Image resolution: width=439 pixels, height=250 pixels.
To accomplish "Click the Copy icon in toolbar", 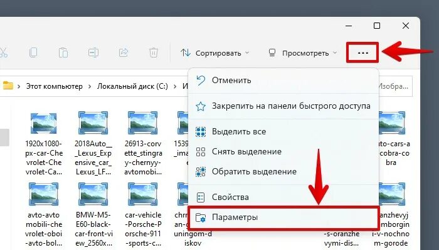I will pos(33,52).
